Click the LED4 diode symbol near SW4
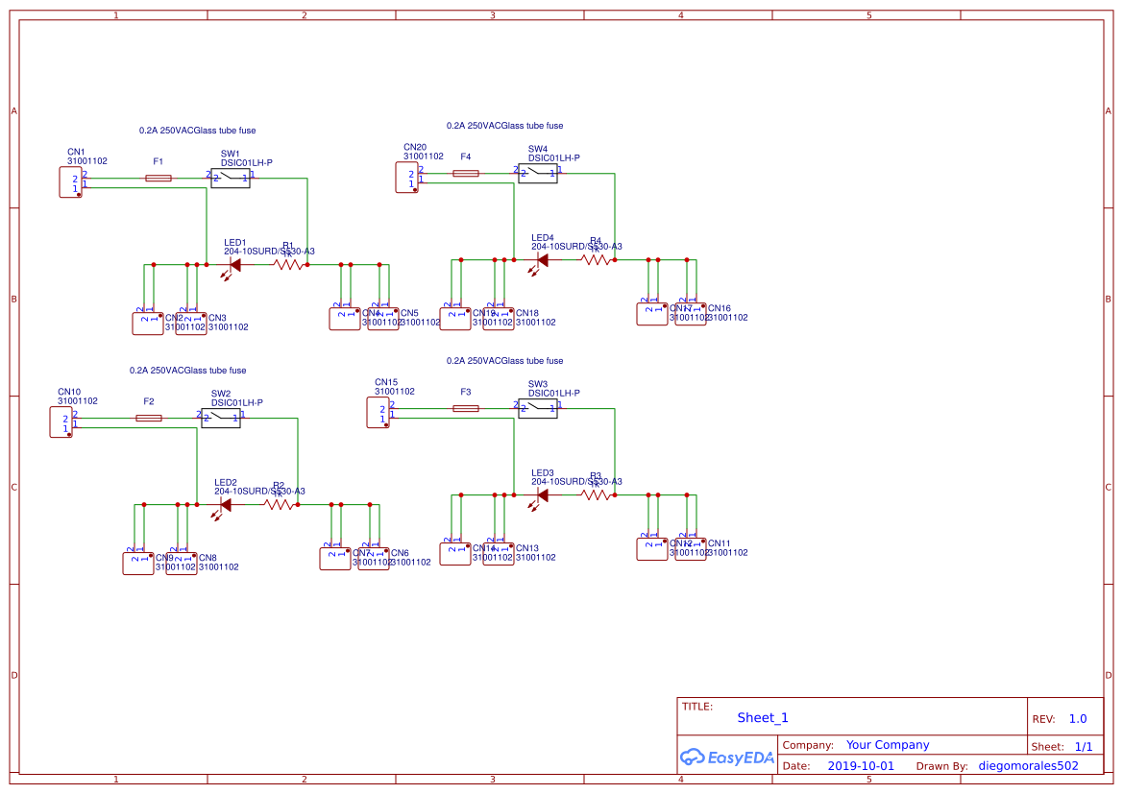The height and width of the screenshot is (794, 1123). 543,259
